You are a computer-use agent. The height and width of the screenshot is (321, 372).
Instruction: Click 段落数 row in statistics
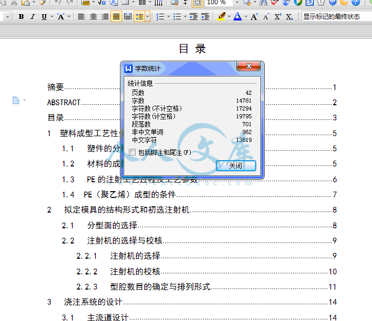coord(192,124)
